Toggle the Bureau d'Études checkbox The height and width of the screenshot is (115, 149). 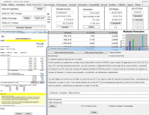109,53
